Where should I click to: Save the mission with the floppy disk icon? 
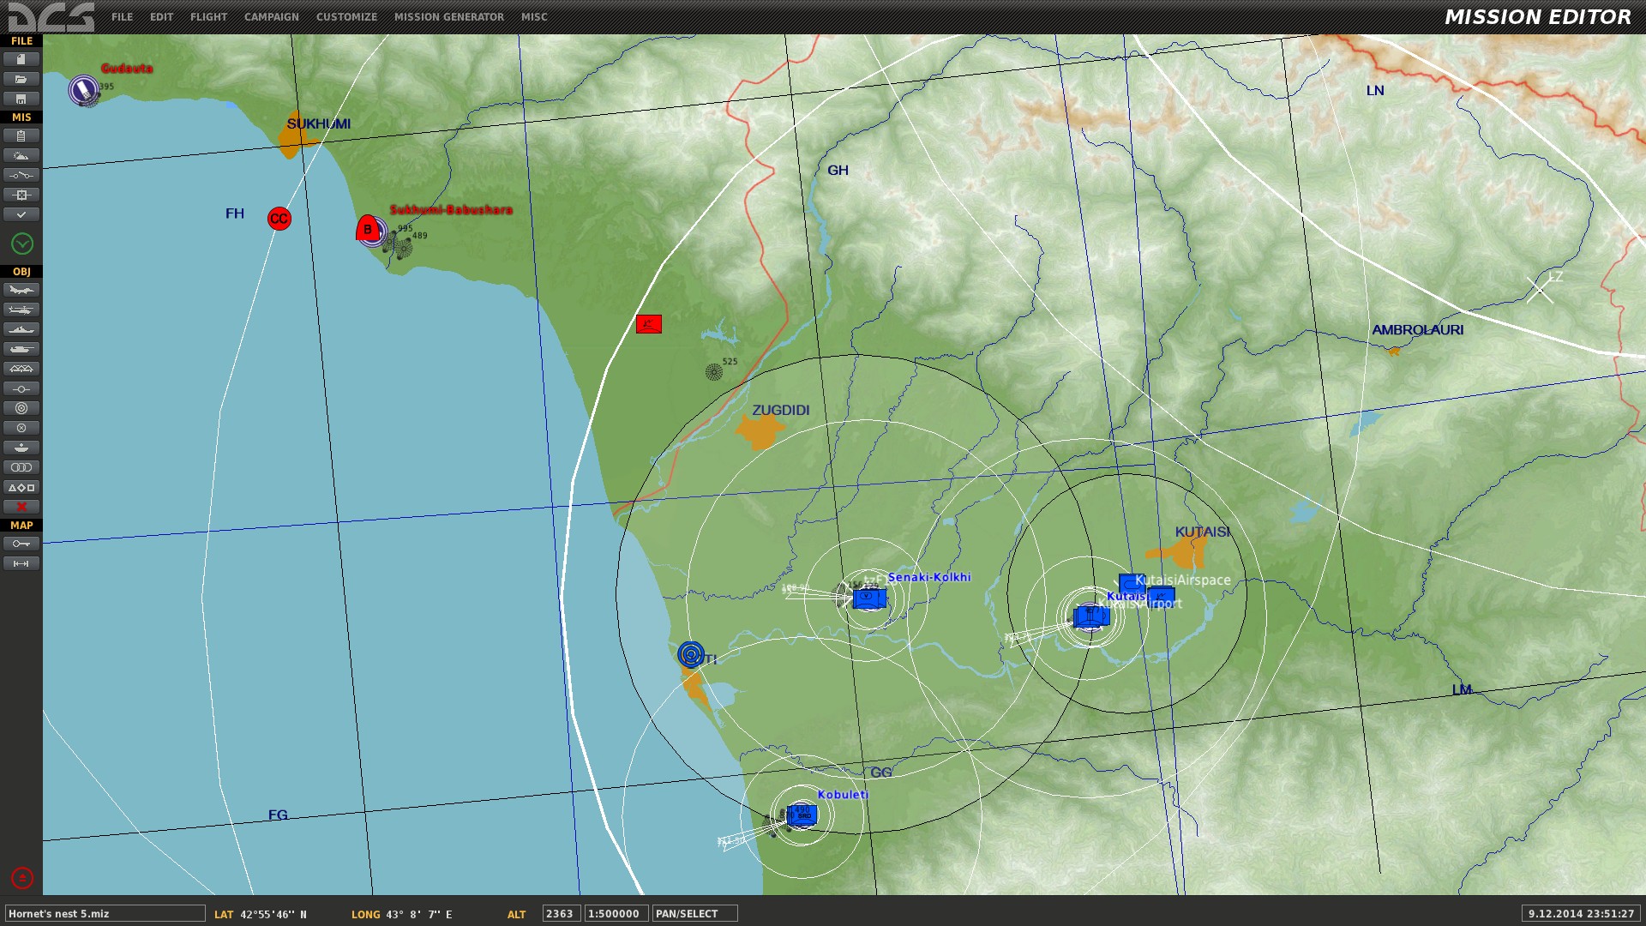point(21,99)
